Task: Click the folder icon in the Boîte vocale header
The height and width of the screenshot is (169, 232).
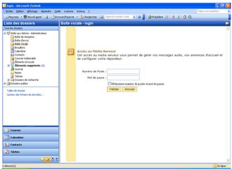Action: [227, 23]
